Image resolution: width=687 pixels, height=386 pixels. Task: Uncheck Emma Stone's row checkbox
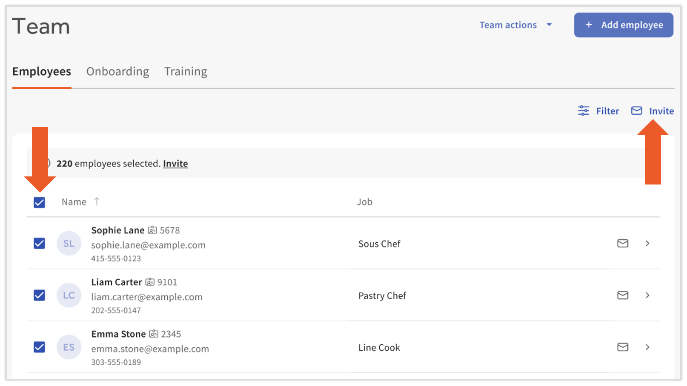tap(39, 347)
